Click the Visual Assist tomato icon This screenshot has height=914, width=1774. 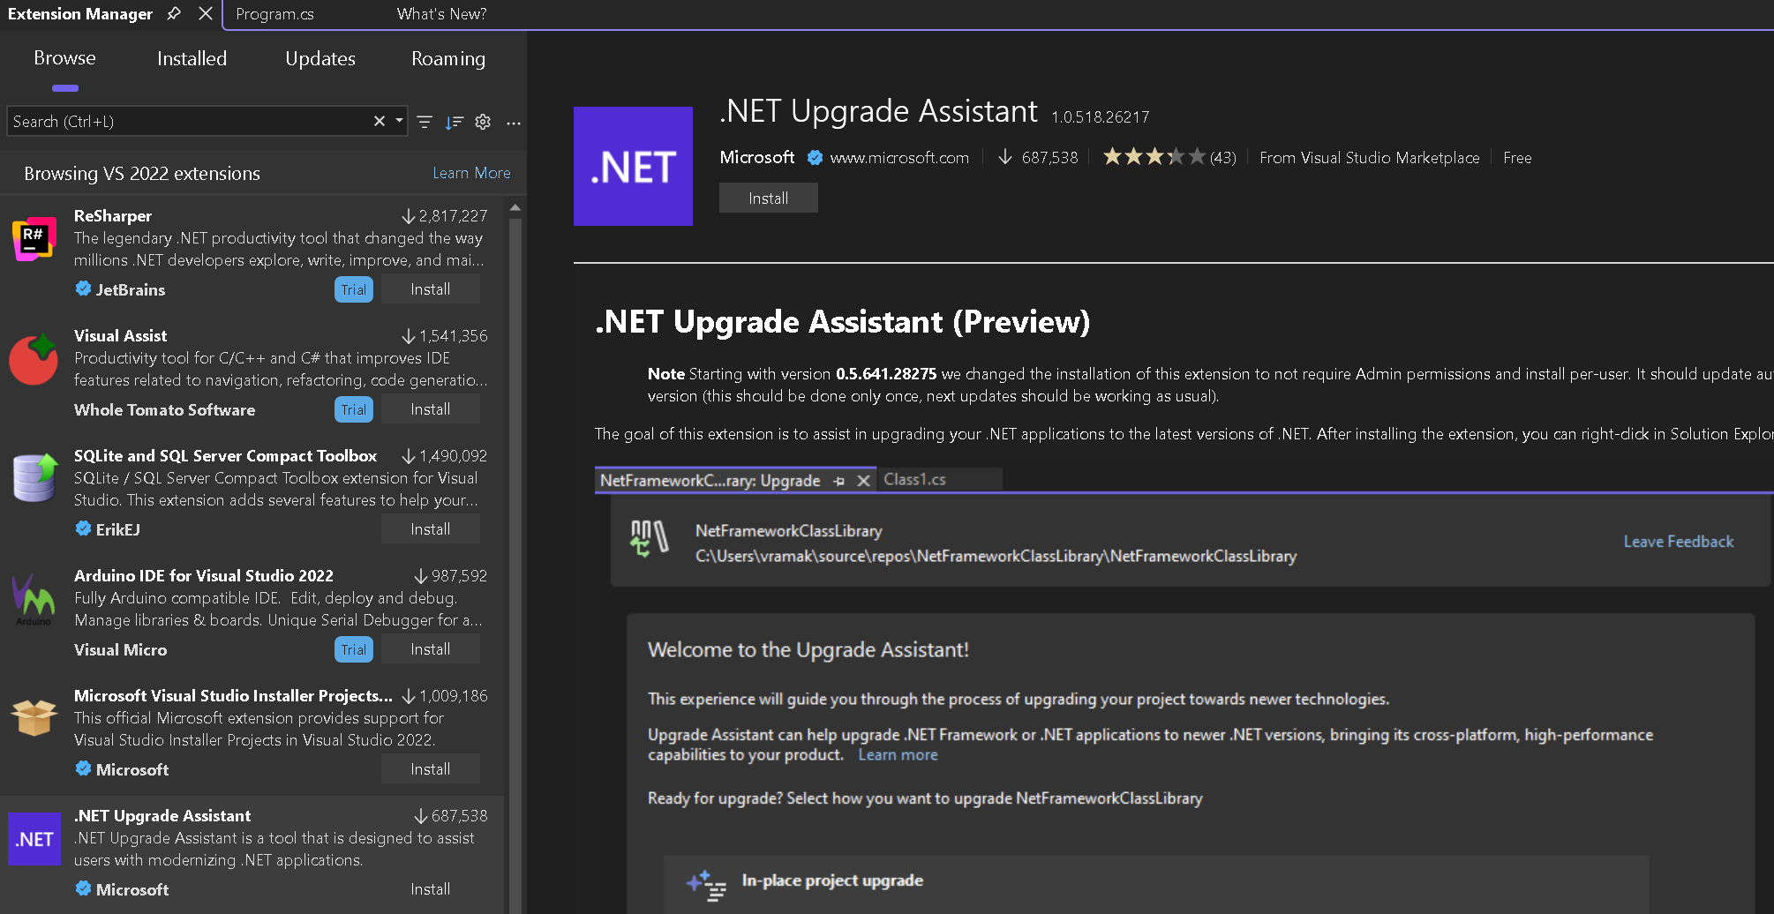tap(34, 360)
